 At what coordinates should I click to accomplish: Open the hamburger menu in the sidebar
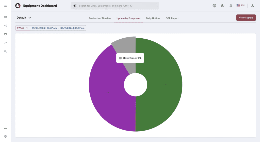[x=6, y=6]
